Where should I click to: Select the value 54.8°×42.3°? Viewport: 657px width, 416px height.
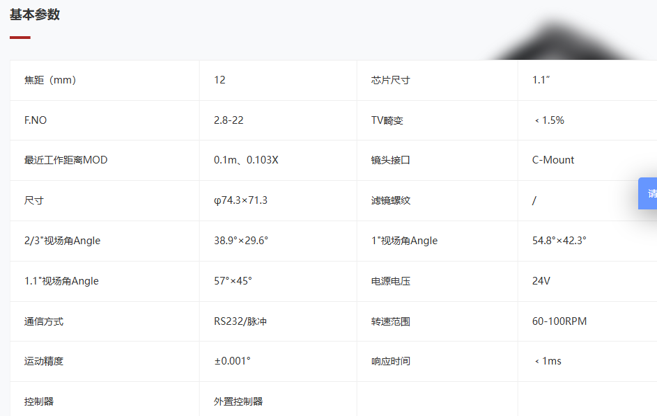coord(559,241)
